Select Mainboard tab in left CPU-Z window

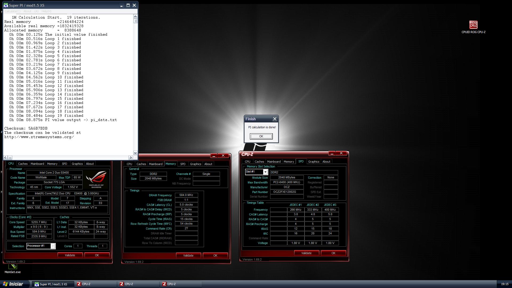coord(37,164)
